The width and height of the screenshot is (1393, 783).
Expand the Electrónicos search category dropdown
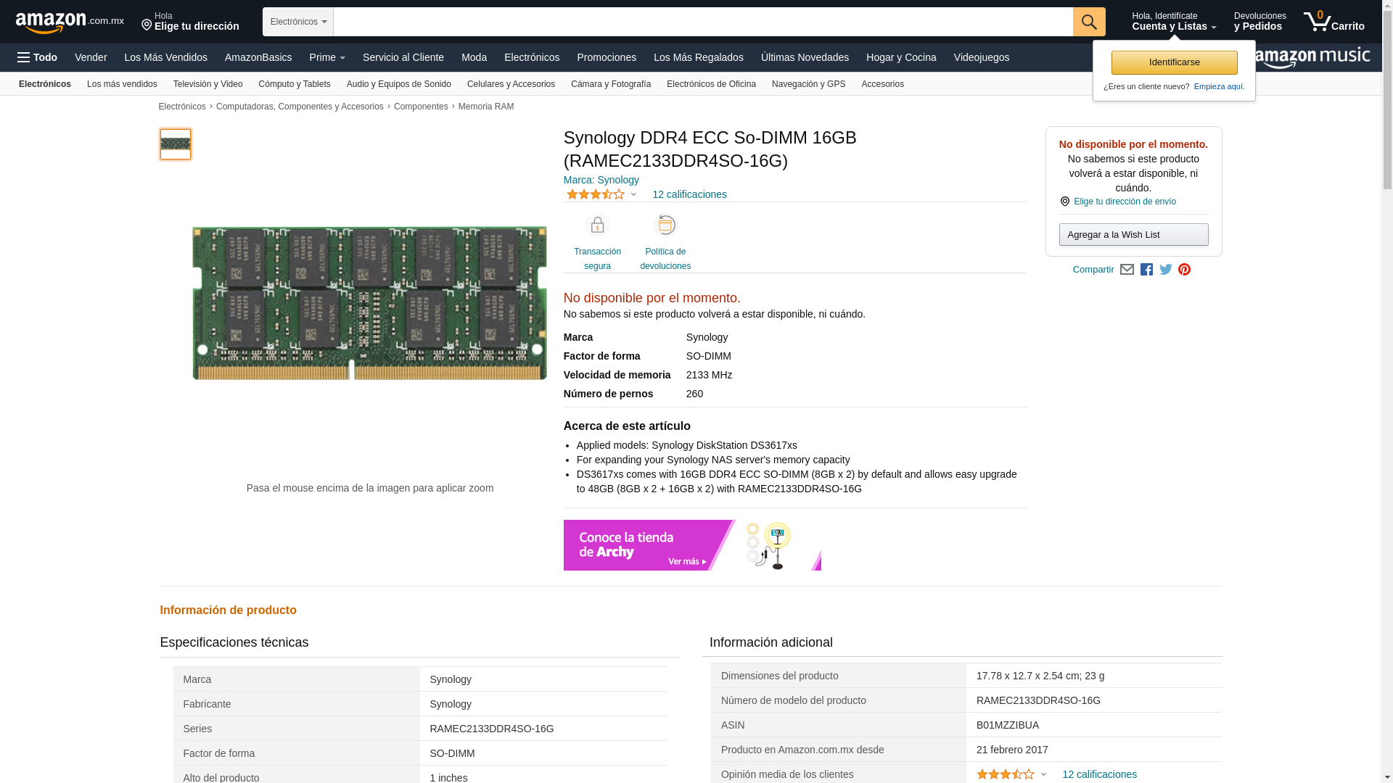point(298,22)
